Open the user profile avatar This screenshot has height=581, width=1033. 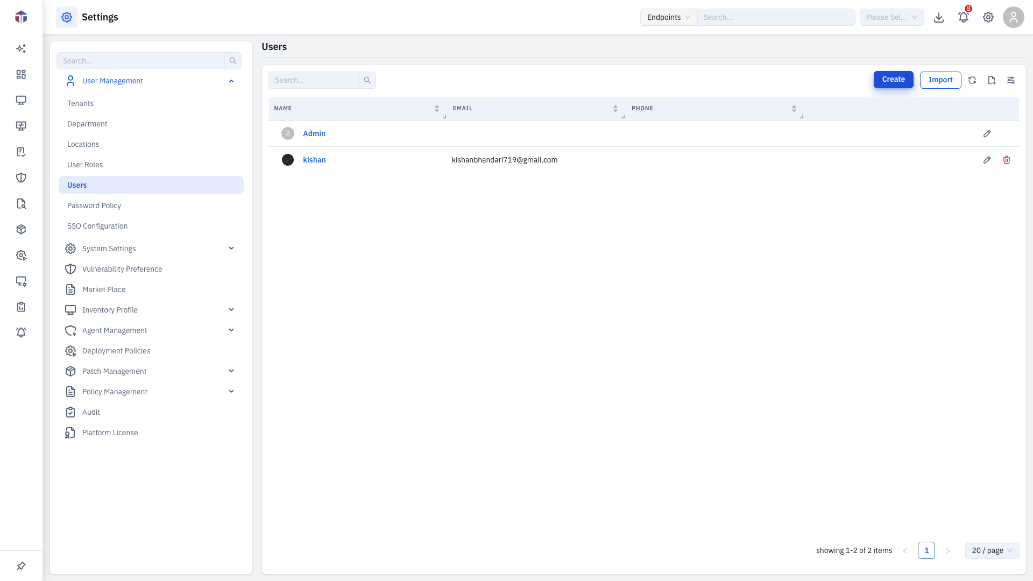(1014, 17)
